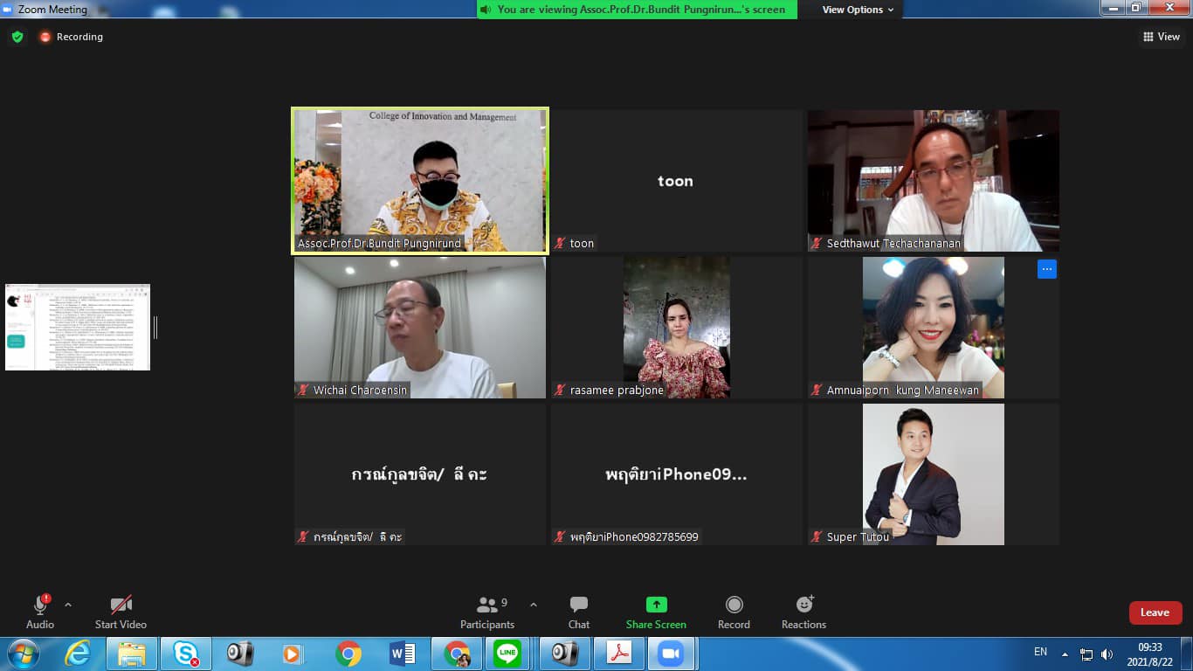
Task: Switch layout using the View menu
Action: pyautogui.click(x=1162, y=37)
